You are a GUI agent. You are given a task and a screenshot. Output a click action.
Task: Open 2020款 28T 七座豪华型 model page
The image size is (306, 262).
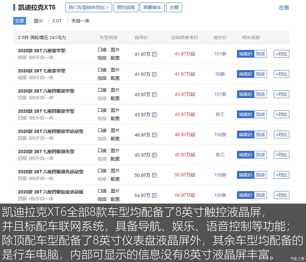pos(42,71)
